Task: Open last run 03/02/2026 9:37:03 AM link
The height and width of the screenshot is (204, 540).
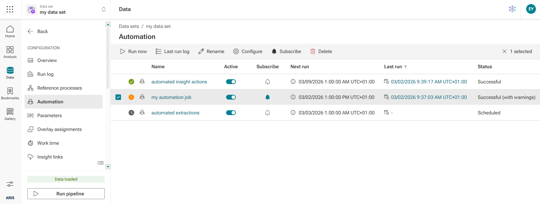Action: tap(429, 97)
